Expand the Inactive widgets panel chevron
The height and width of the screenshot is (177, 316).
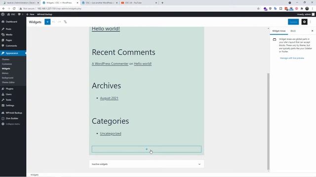coord(199,164)
